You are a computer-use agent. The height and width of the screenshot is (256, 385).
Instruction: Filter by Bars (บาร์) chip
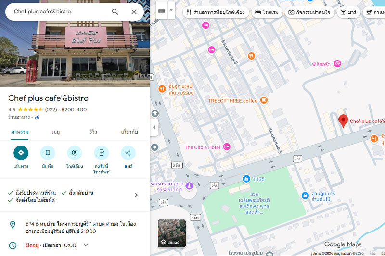coord(349,12)
